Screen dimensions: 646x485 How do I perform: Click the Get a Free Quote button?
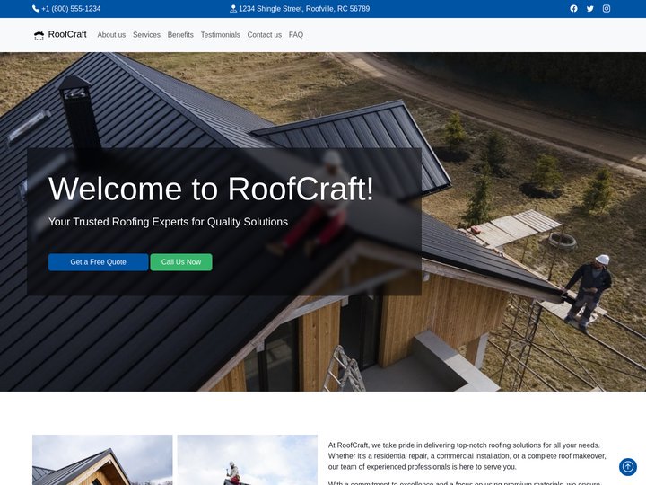click(x=98, y=262)
